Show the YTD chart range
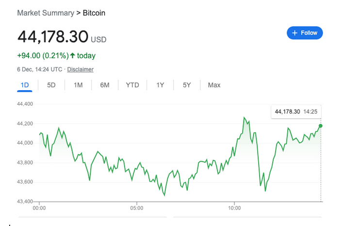 [x=132, y=85]
